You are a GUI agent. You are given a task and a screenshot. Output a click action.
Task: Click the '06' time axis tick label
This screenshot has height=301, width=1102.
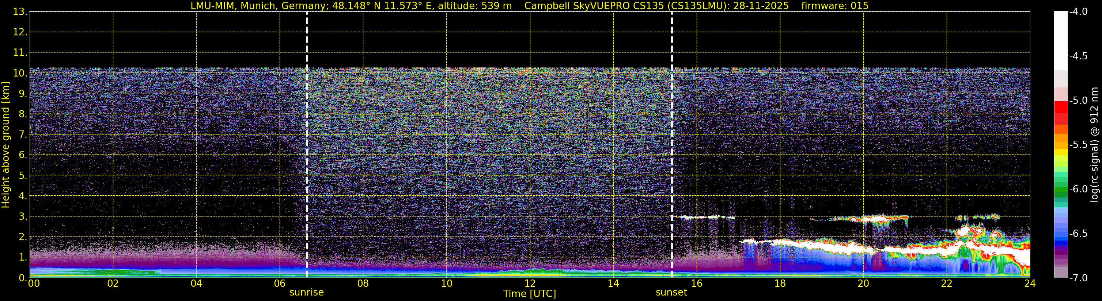pos(279,284)
